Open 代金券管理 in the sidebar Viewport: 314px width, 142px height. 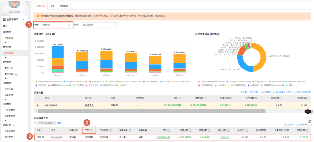pos(10,110)
